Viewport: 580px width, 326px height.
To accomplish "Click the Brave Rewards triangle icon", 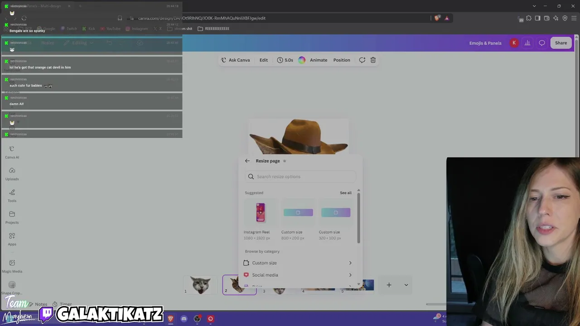I will [x=447, y=18].
